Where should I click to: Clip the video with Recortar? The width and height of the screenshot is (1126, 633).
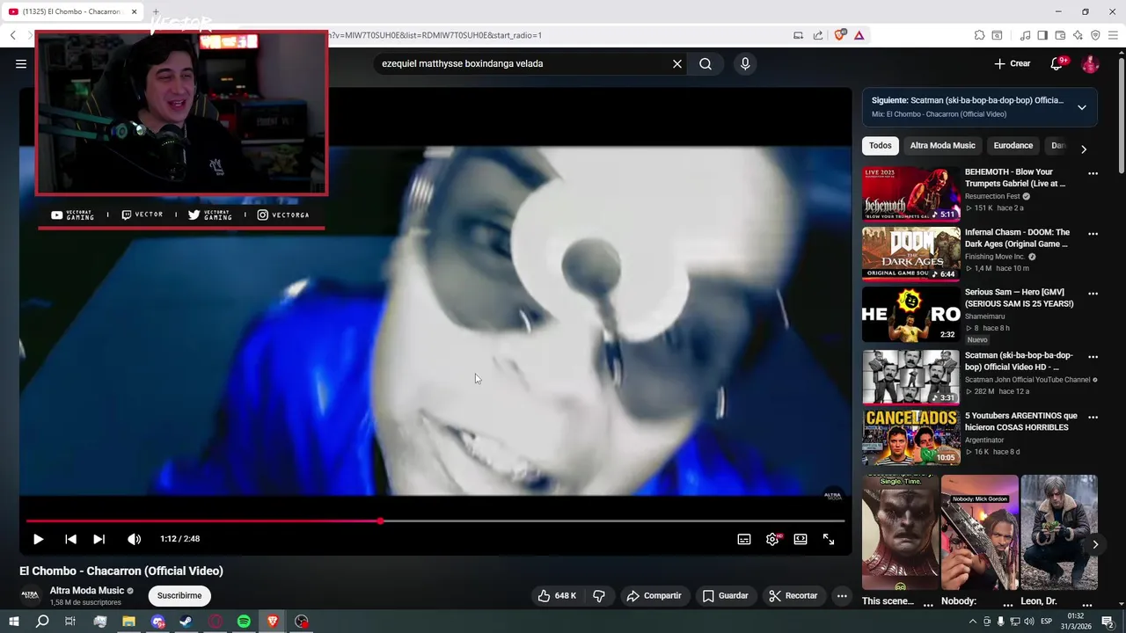pyautogui.click(x=793, y=595)
